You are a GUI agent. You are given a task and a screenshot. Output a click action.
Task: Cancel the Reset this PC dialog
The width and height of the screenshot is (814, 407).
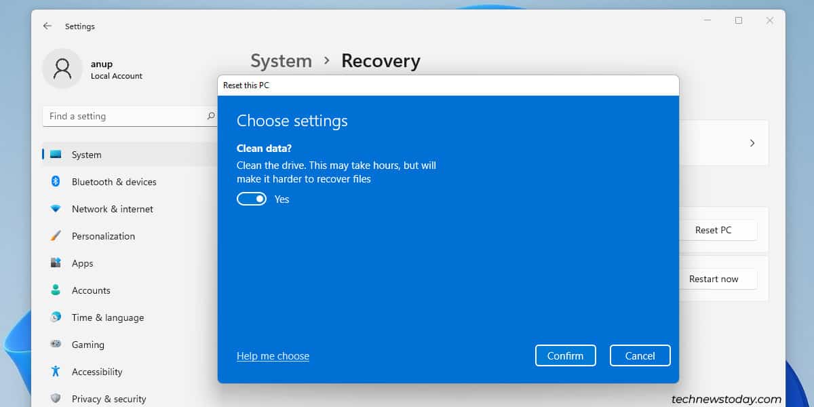[640, 355]
